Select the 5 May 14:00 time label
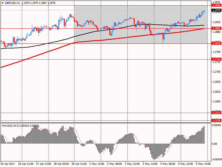The width and height of the screenshot is (222, 167). (x=203, y=164)
